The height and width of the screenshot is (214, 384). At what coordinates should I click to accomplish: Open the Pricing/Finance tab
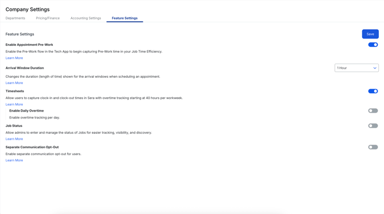click(x=48, y=18)
